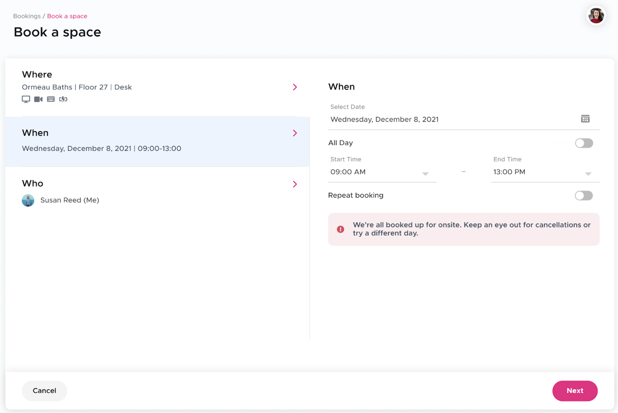Select the When section heading

point(35,133)
